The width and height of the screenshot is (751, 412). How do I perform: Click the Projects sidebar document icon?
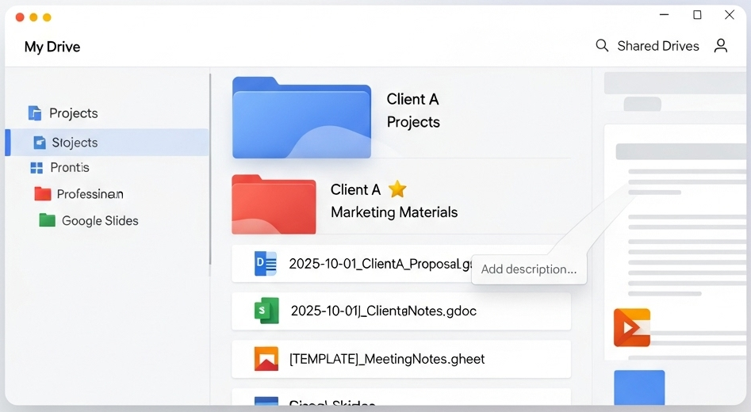point(35,113)
